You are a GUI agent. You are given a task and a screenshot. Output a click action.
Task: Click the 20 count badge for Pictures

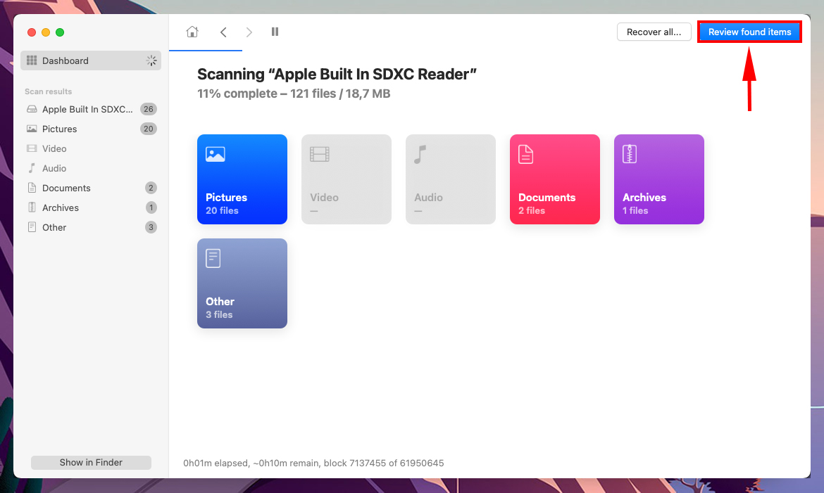tap(148, 129)
